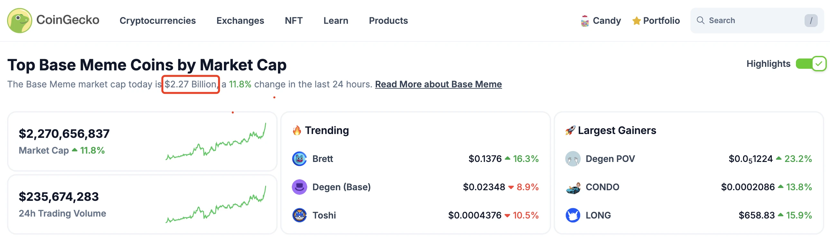Expand the Products menu

point(388,21)
